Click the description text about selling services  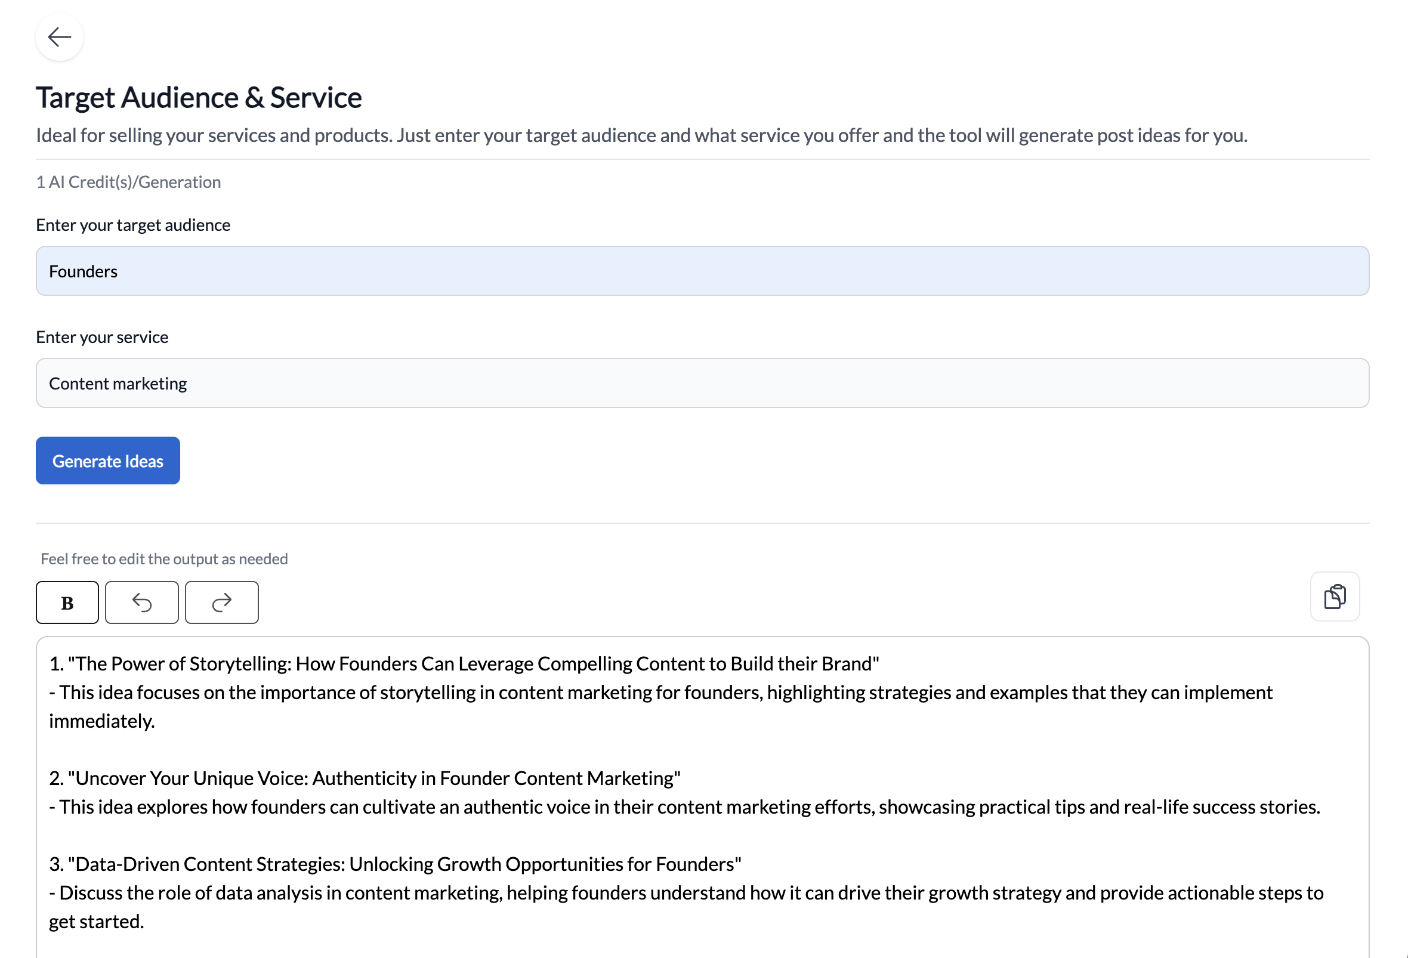coord(641,135)
